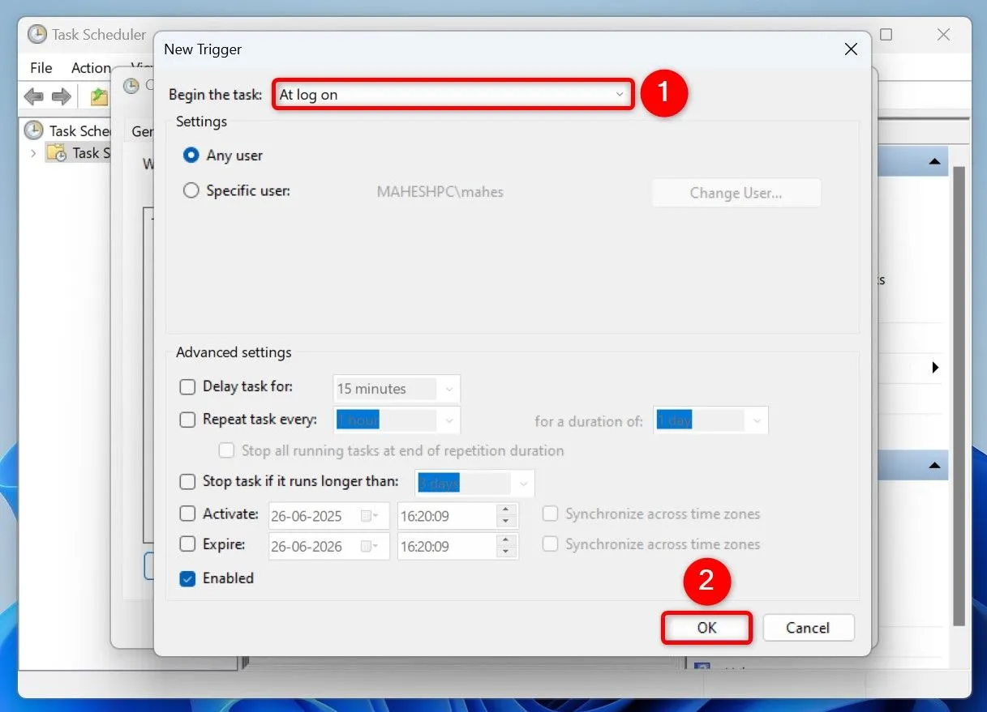Screen dimensions: 987x712
Task: Enable the Delay task for checkbox
Action: tap(188, 387)
